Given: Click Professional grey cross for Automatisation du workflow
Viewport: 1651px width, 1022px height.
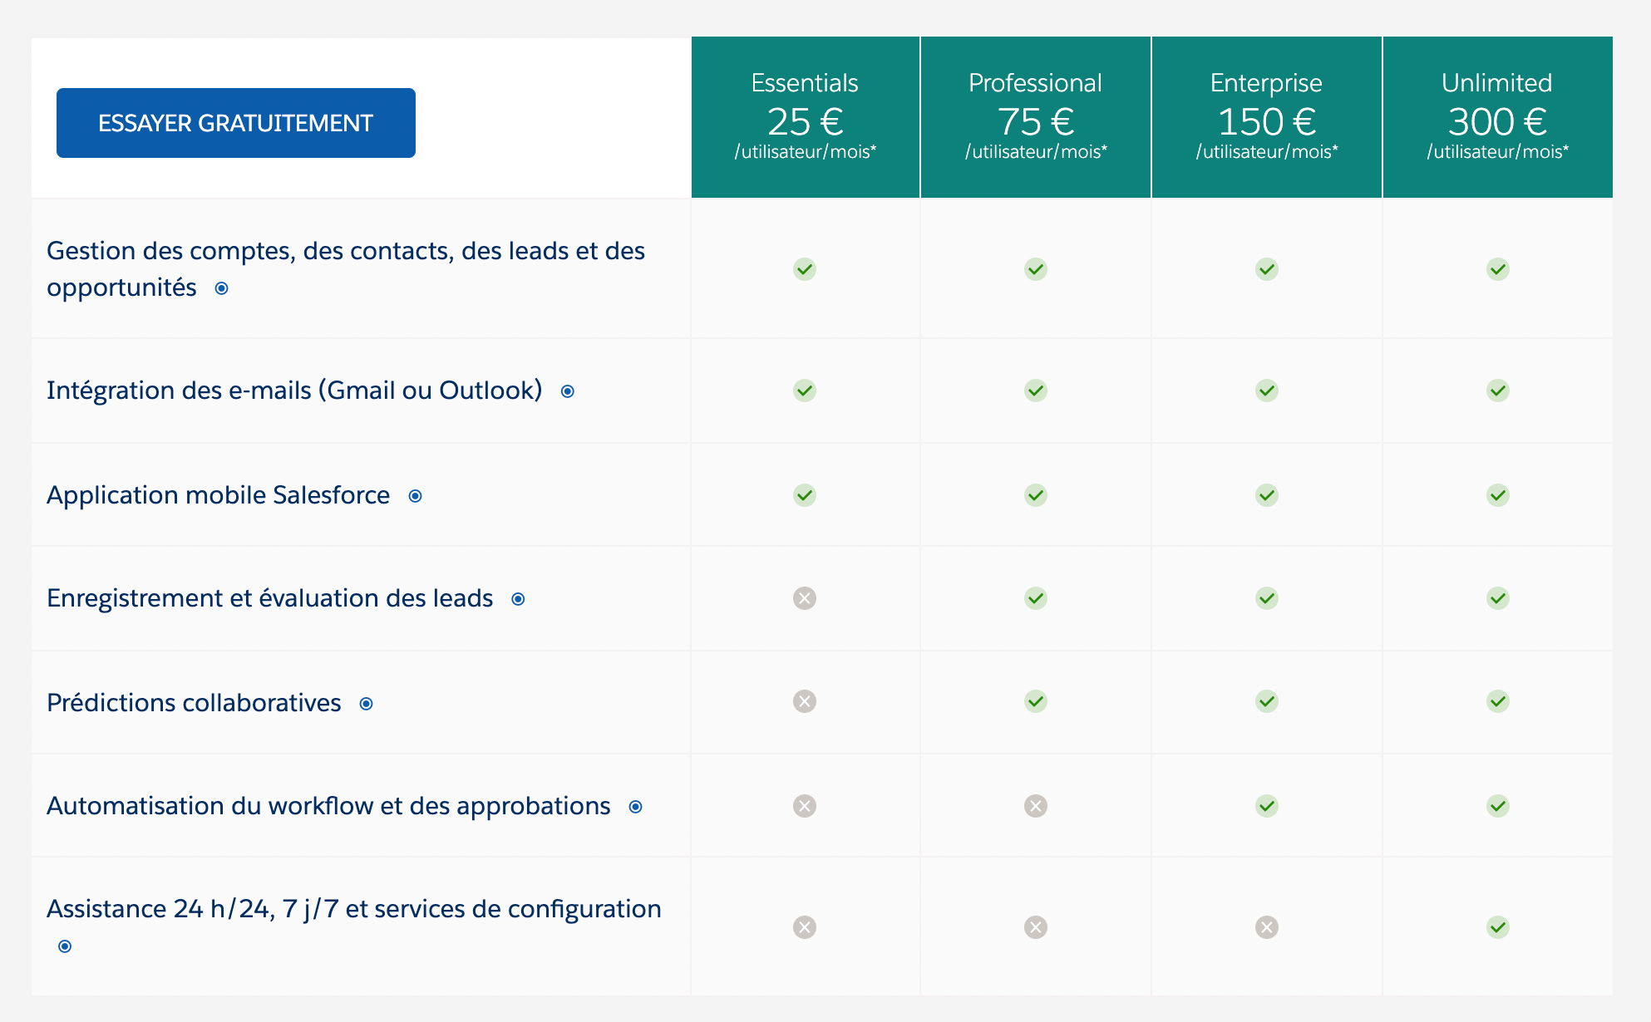Looking at the screenshot, I should coord(1036,806).
